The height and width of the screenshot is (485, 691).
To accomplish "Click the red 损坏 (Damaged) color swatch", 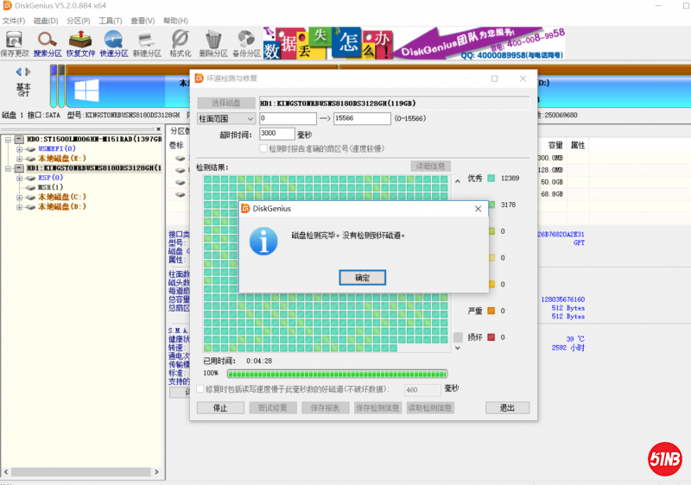I will (x=491, y=337).
